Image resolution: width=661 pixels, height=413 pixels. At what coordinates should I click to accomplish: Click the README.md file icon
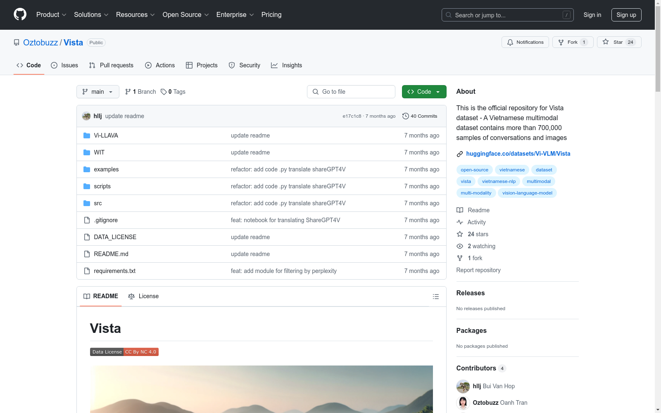point(87,254)
